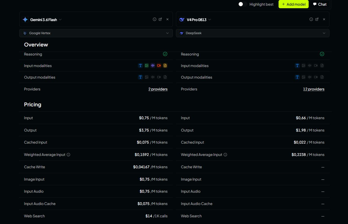Click Gemini's Input Audio Cache label
The height and width of the screenshot is (224, 348).
(x=40, y=204)
